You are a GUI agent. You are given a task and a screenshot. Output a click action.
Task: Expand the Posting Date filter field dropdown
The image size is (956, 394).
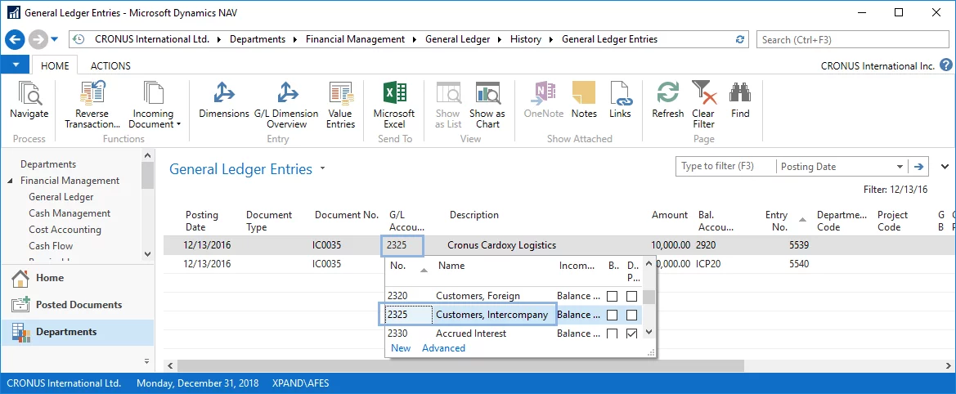click(900, 167)
